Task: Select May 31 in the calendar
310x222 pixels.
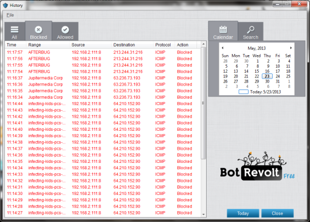Action: coord(278,81)
